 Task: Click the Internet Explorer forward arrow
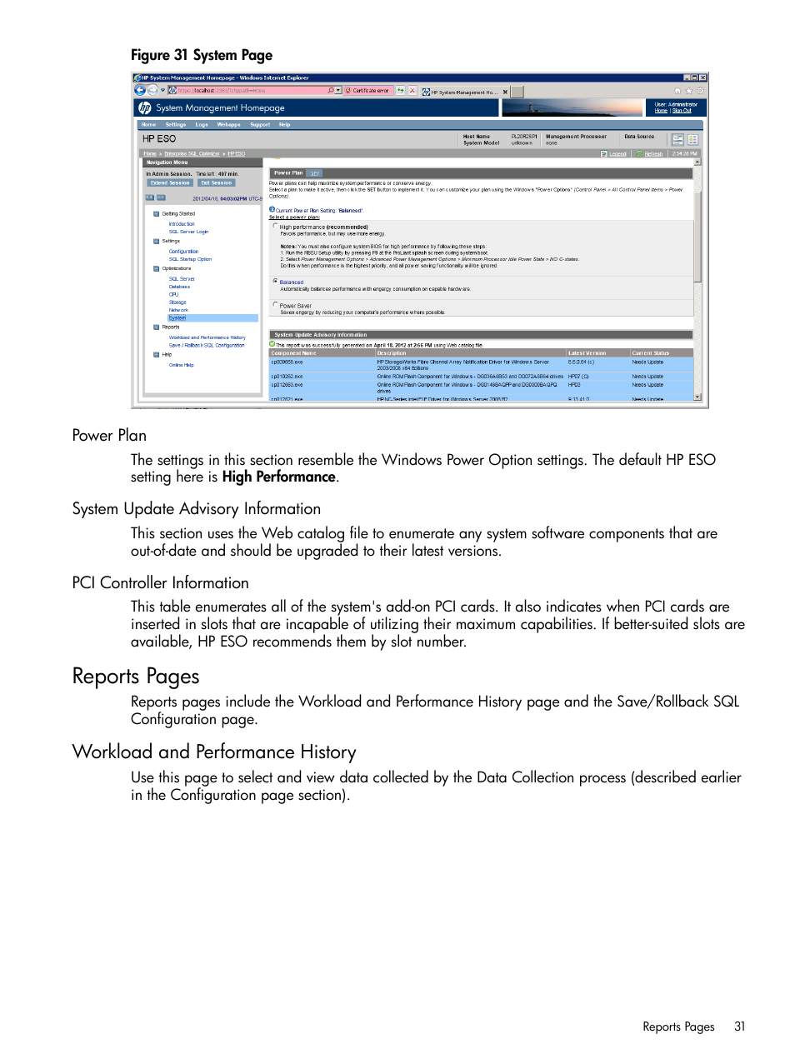(x=152, y=90)
